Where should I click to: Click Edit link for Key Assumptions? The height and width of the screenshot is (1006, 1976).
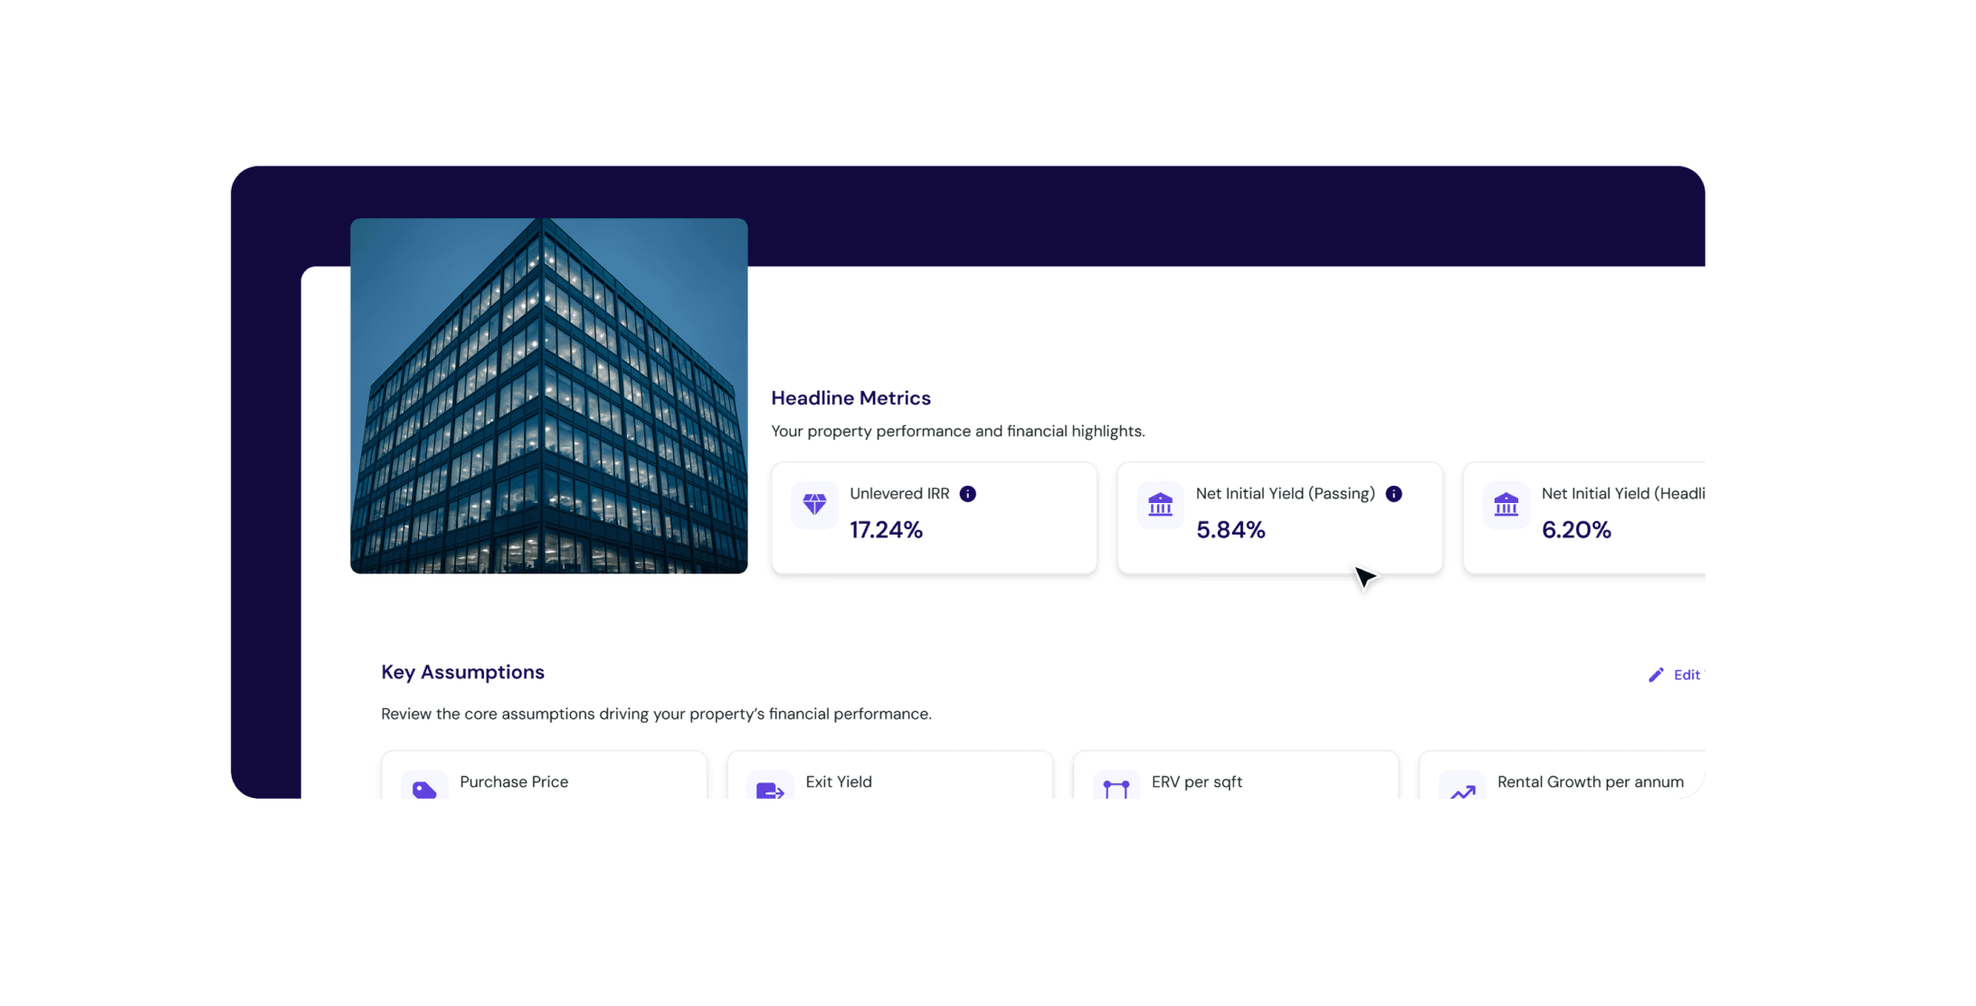click(1686, 675)
